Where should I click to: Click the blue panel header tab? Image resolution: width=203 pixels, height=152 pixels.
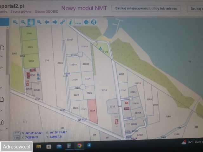coord(4,22)
